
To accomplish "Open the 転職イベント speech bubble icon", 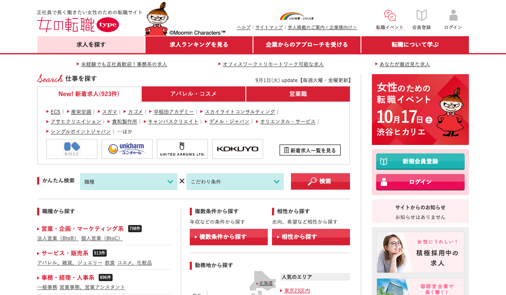I will coord(390,16).
